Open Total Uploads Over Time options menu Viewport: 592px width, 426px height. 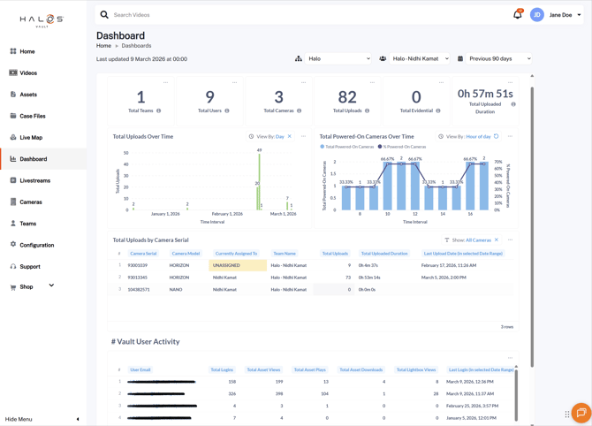(x=303, y=137)
